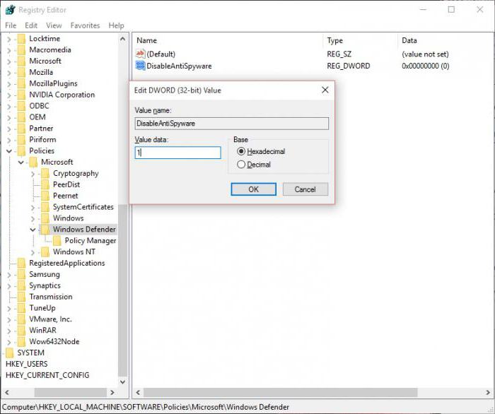Click the DisableAntiSpyware DWORD value icon

[140, 66]
